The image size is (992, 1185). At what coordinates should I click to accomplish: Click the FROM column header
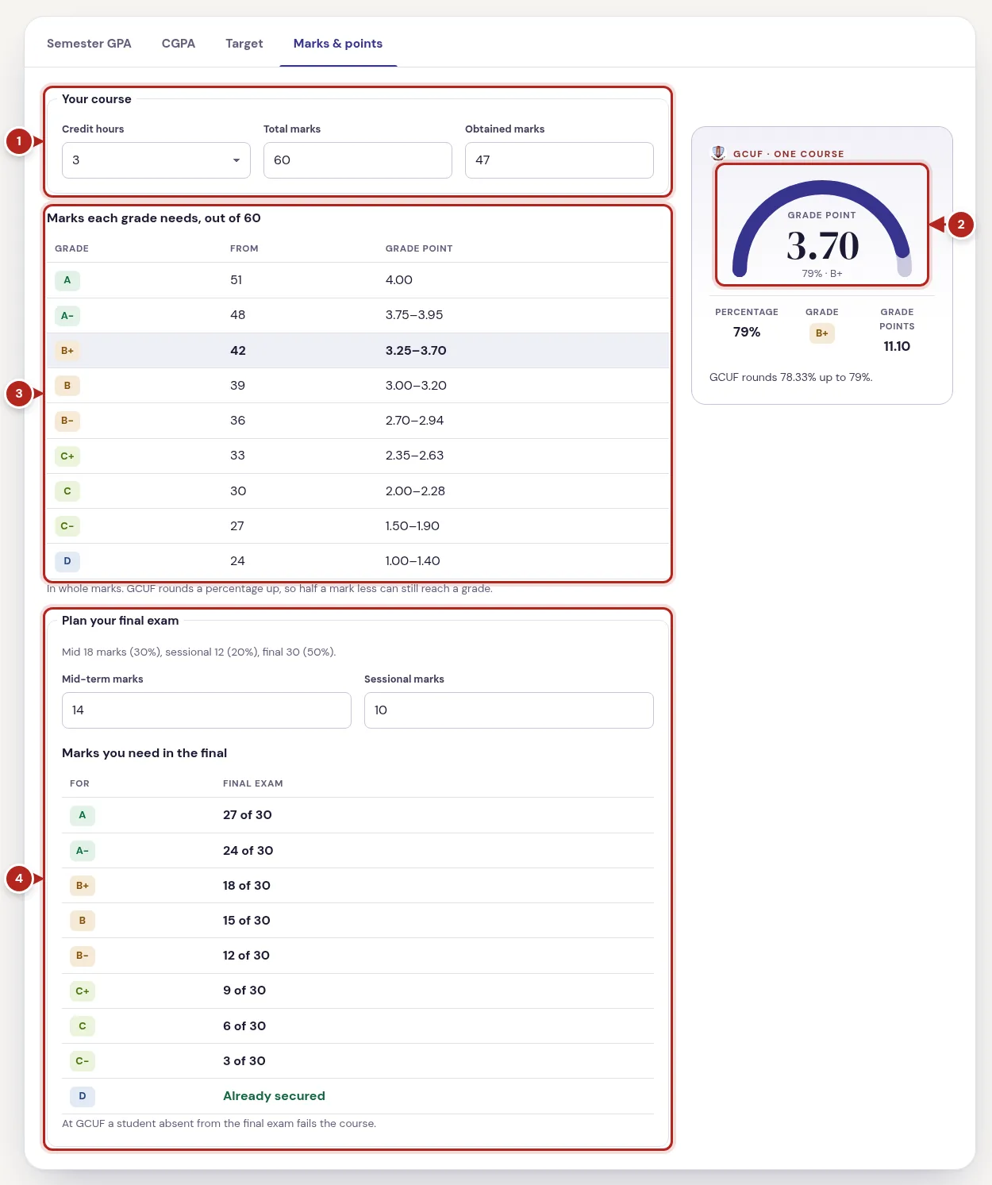244,248
